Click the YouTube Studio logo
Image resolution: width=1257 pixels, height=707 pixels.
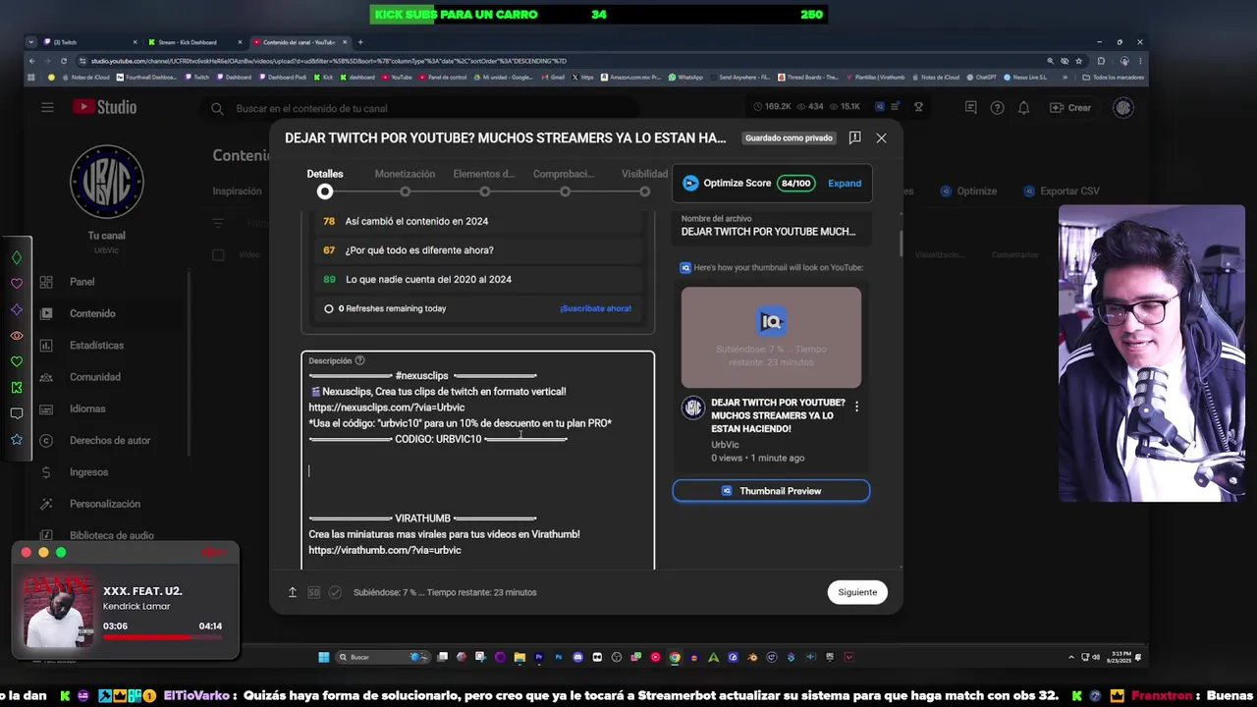pyautogui.click(x=104, y=107)
